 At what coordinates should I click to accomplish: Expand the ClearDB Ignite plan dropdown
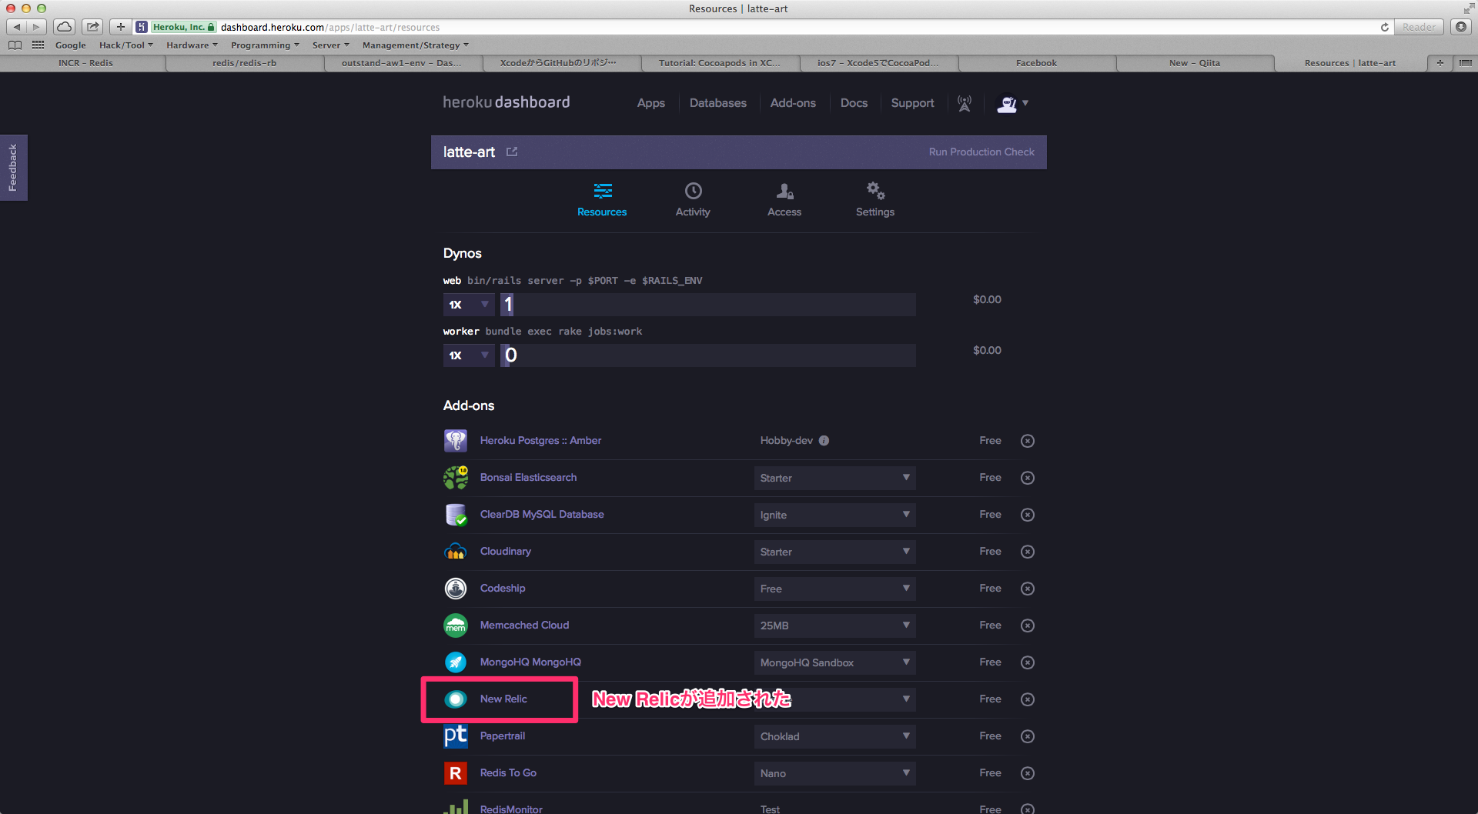(x=835, y=515)
